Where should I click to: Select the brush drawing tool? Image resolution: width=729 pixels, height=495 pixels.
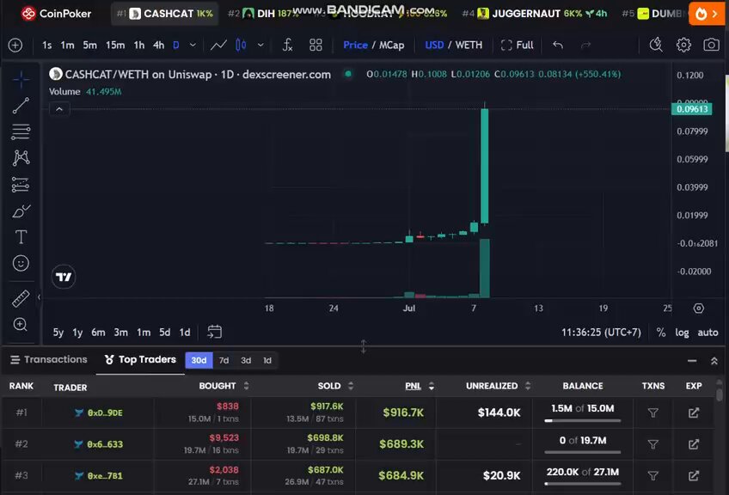(21, 211)
